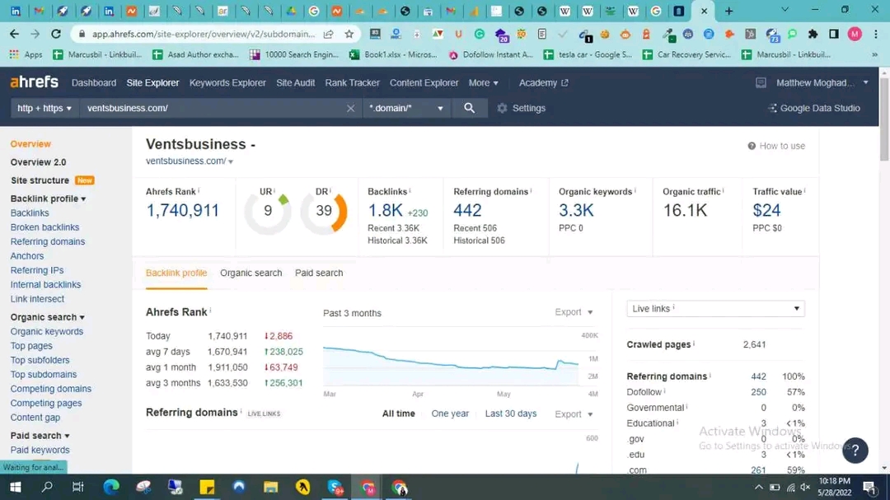Open File Explorer from the taskbar

(x=271, y=487)
